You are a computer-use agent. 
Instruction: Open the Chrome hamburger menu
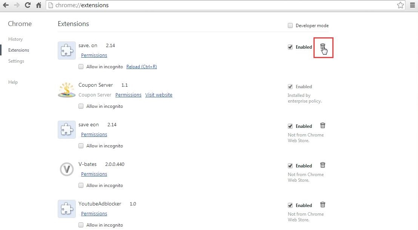[x=412, y=5]
